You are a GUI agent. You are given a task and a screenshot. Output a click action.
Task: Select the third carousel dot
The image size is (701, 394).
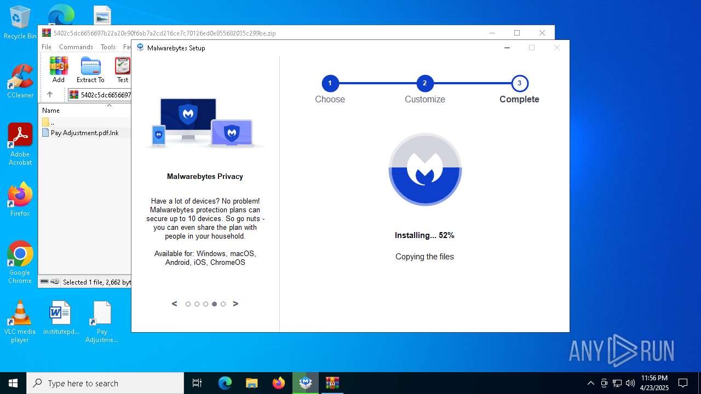[205, 304]
